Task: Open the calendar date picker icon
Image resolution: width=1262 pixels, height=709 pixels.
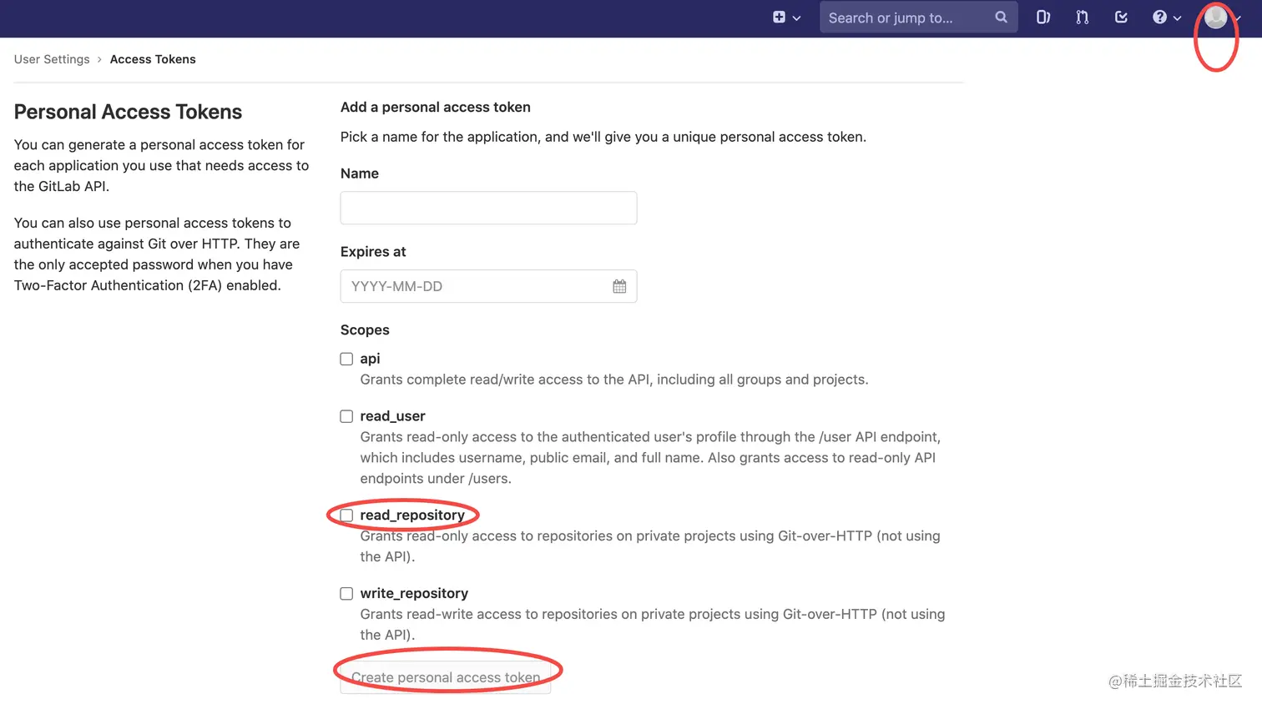Action: click(619, 286)
